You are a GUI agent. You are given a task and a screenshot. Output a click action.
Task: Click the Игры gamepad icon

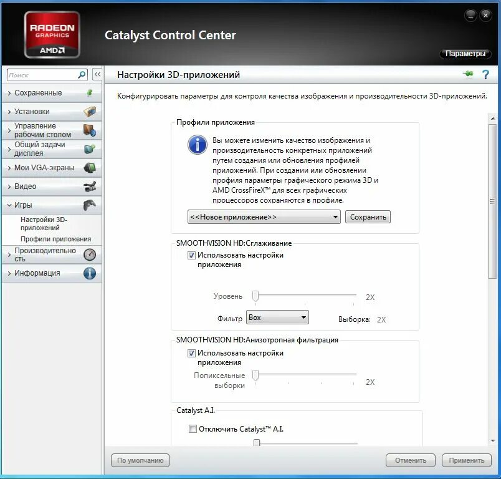coord(90,205)
